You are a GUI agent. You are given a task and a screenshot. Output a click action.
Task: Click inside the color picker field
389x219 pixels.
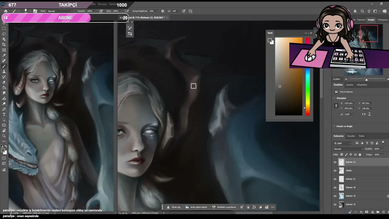(x=289, y=76)
